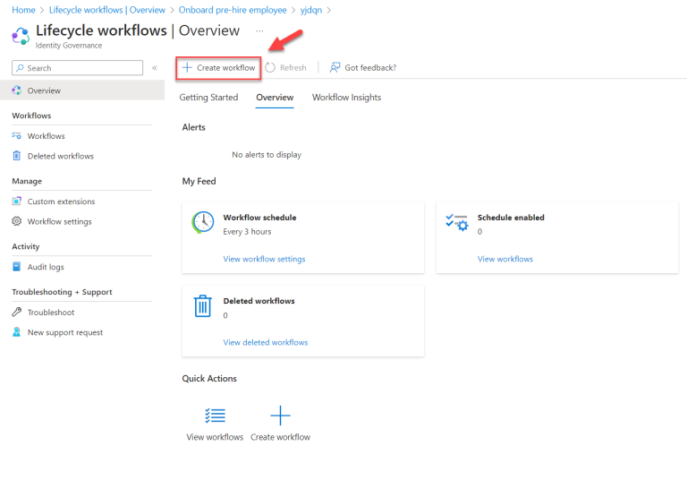Click the Workflow schedule card title
687x489 pixels.
(x=259, y=218)
